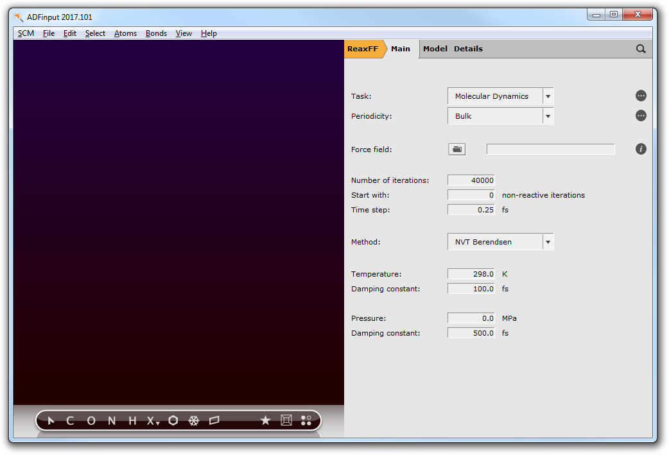Pick the Nitrogen atom tool
This screenshot has height=455, width=669.
(x=112, y=421)
